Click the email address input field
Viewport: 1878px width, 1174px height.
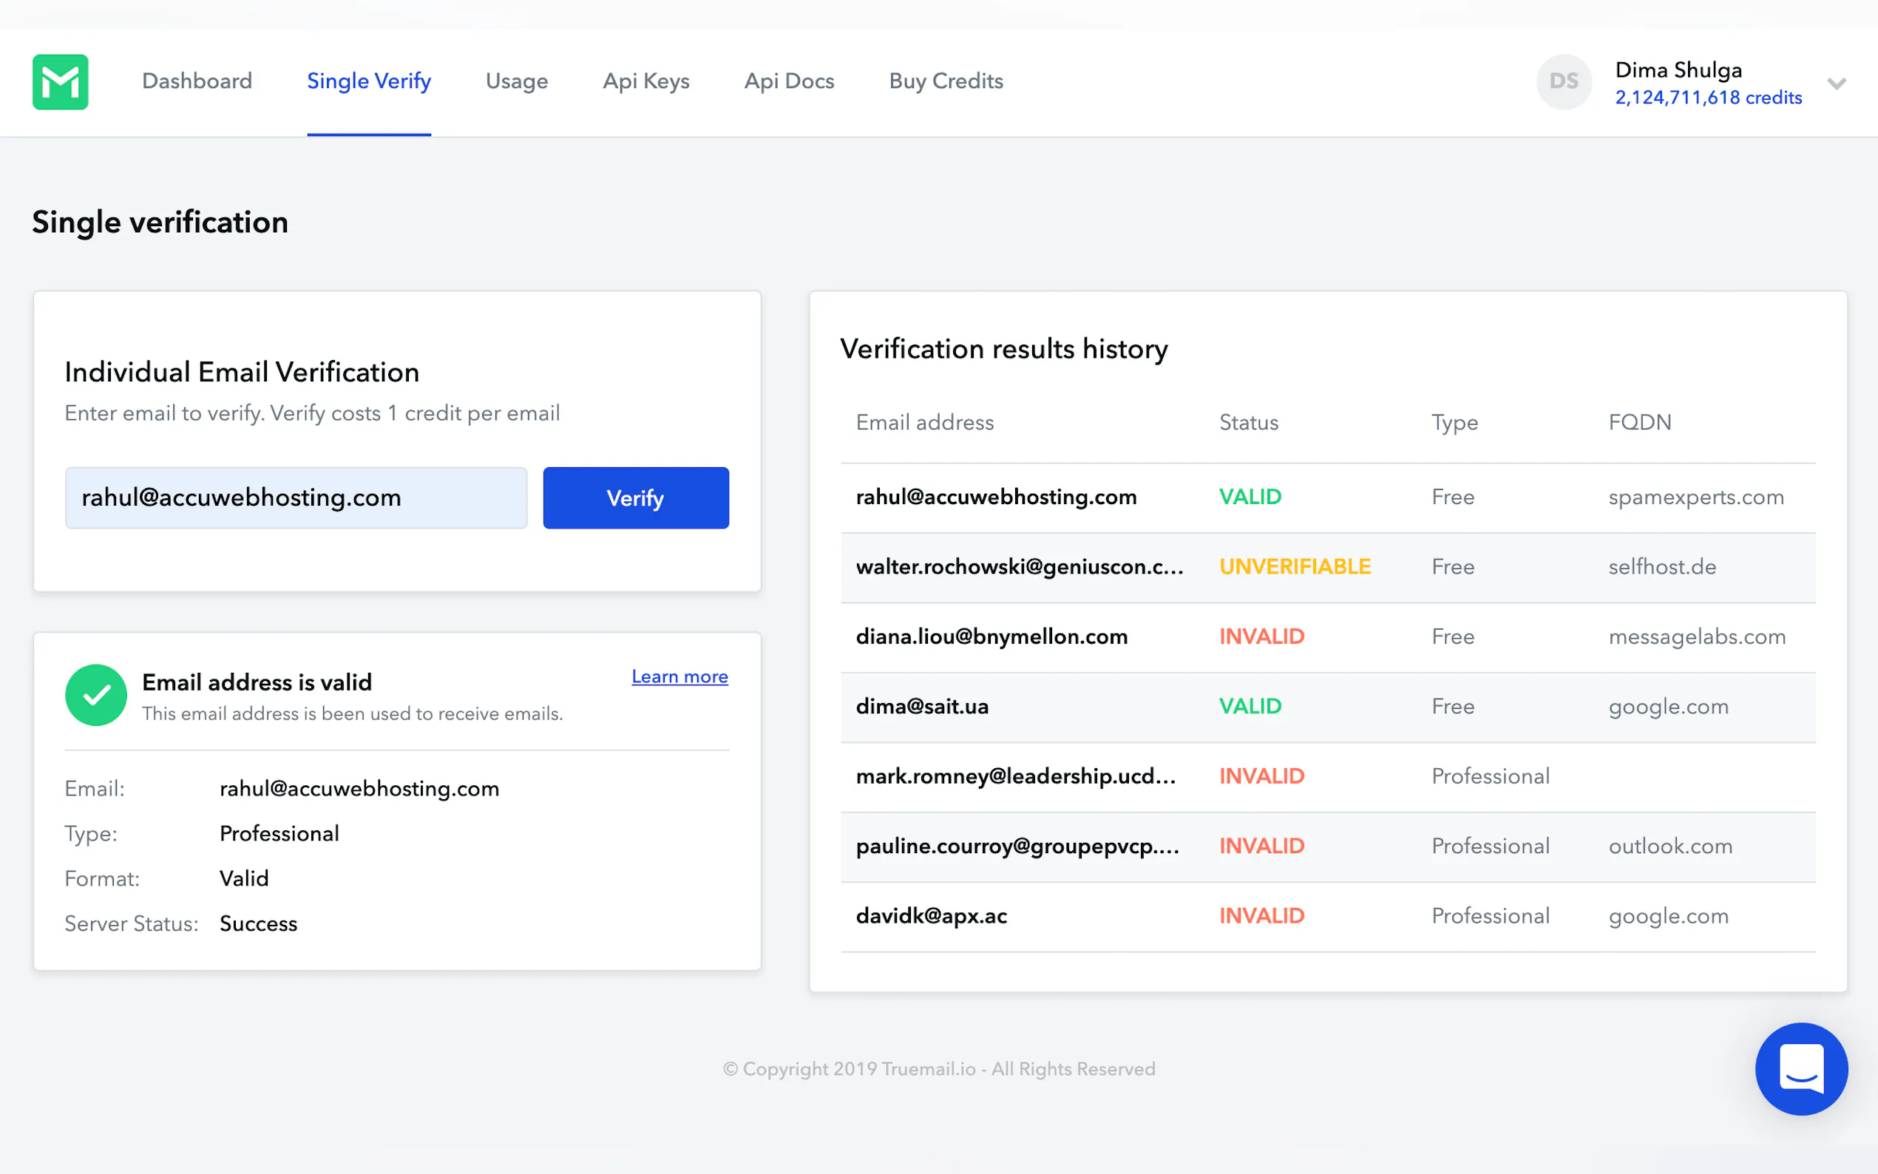(296, 498)
